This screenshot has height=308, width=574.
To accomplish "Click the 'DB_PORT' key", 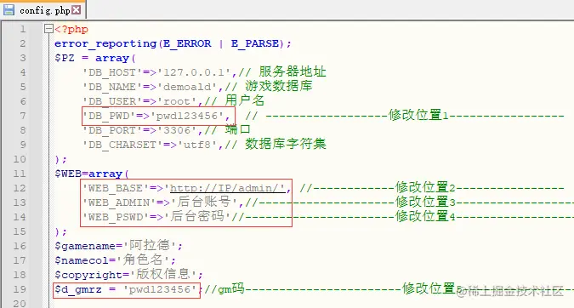I will click(x=112, y=130).
